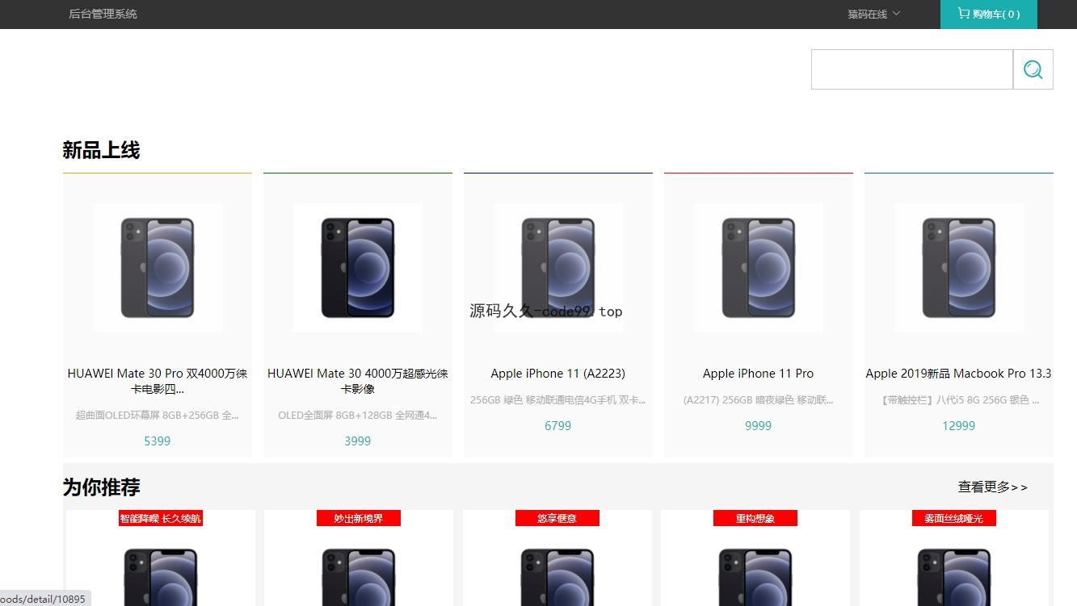Open recommended product under 妙出新境界 tag
Viewport: 1077px width, 606px height.
click(x=359, y=576)
